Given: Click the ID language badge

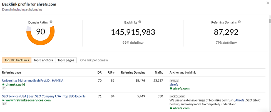Looking at the screenshot, I should click(x=4, y=88).
